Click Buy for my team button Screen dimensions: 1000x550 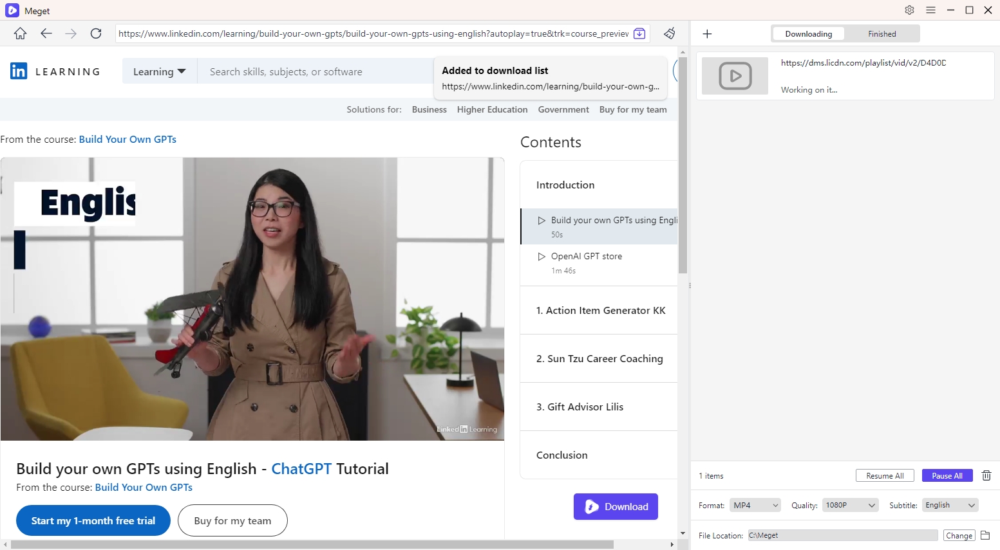[x=232, y=520]
